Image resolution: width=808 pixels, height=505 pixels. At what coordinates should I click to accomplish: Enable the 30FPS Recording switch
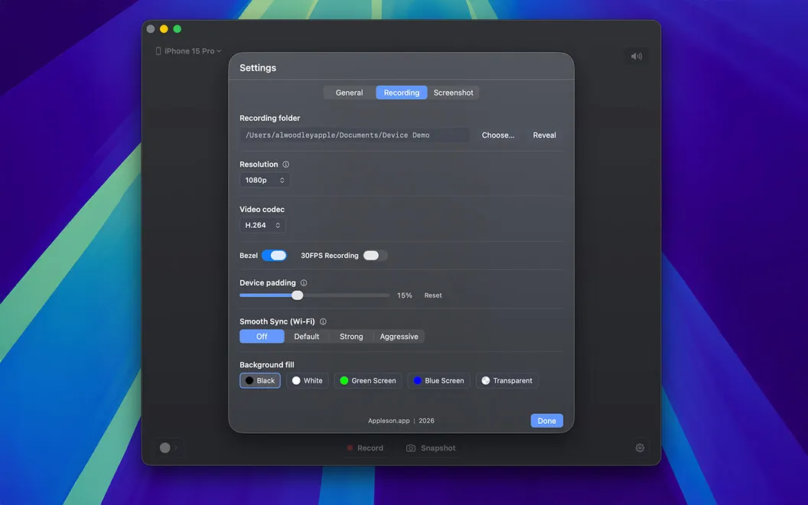pyautogui.click(x=375, y=256)
